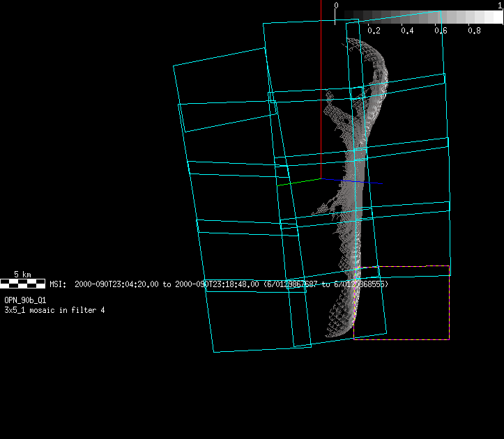Click the 5 km scale bar
The width and height of the screenshot is (504, 439).
[x=23, y=283]
